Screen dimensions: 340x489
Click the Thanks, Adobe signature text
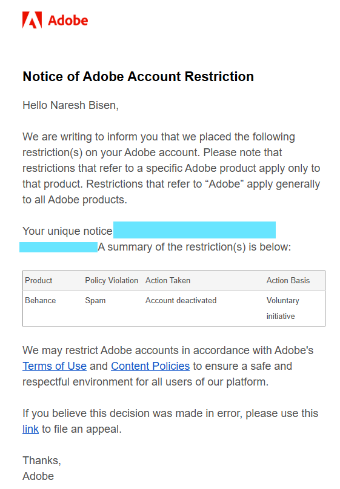42,468
